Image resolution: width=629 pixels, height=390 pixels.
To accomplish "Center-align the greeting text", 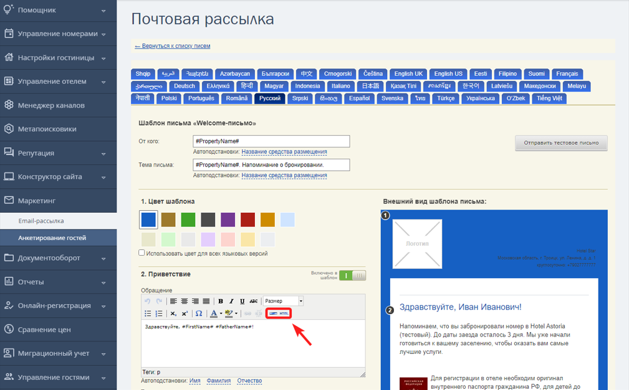I will click(x=184, y=301).
